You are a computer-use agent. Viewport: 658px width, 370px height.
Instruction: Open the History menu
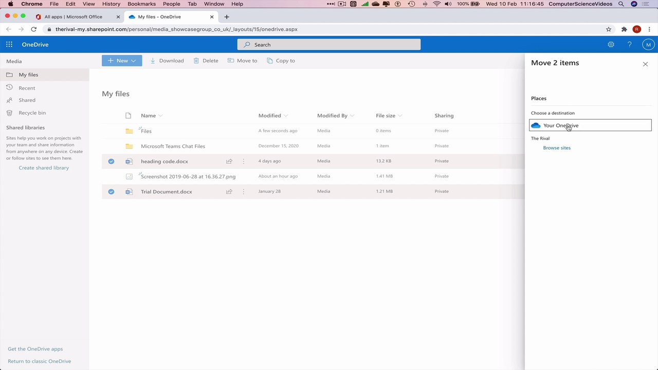(x=111, y=4)
